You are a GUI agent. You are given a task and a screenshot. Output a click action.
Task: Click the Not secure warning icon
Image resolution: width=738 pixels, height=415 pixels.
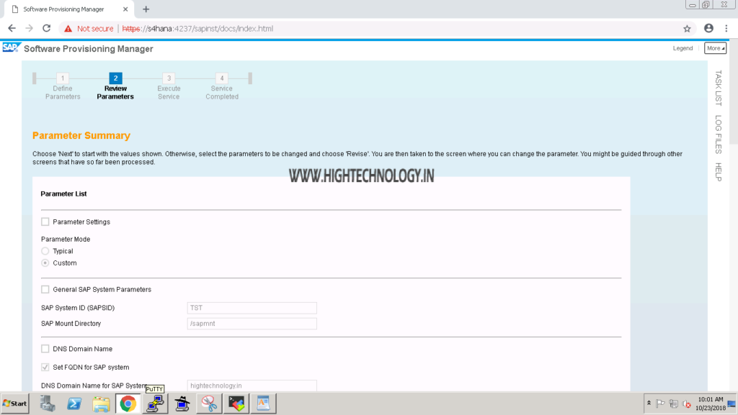[x=68, y=29]
